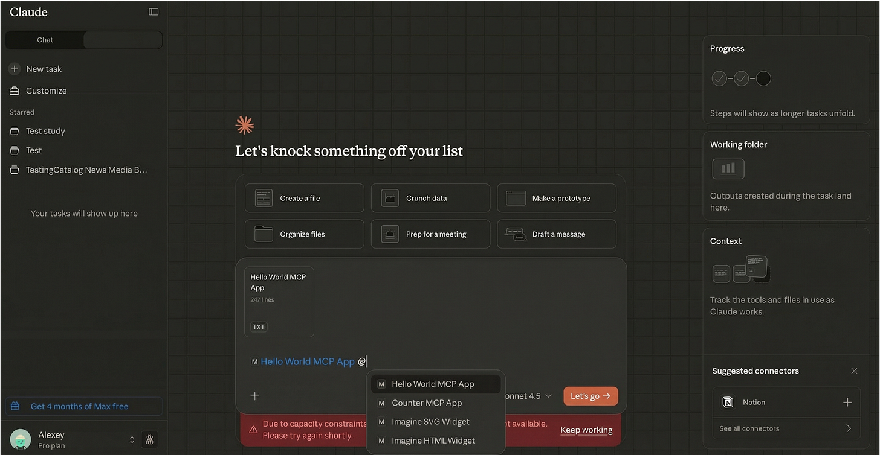Viewport: 880px width, 455px height.
Task: Open See all connectors
Action: coord(786,428)
